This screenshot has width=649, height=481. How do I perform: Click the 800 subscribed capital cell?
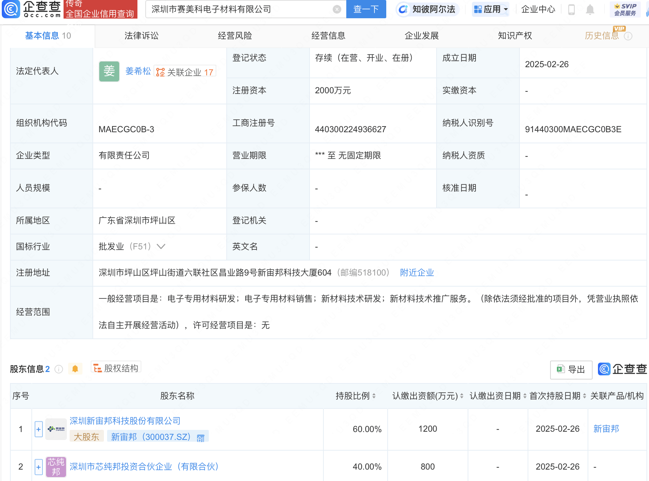tap(428, 467)
